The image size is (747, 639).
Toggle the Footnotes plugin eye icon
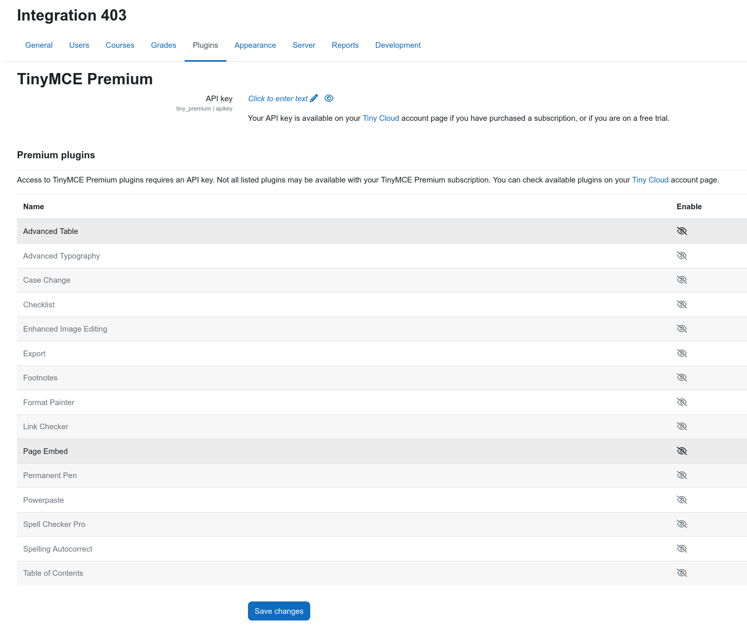[x=682, y=377]
